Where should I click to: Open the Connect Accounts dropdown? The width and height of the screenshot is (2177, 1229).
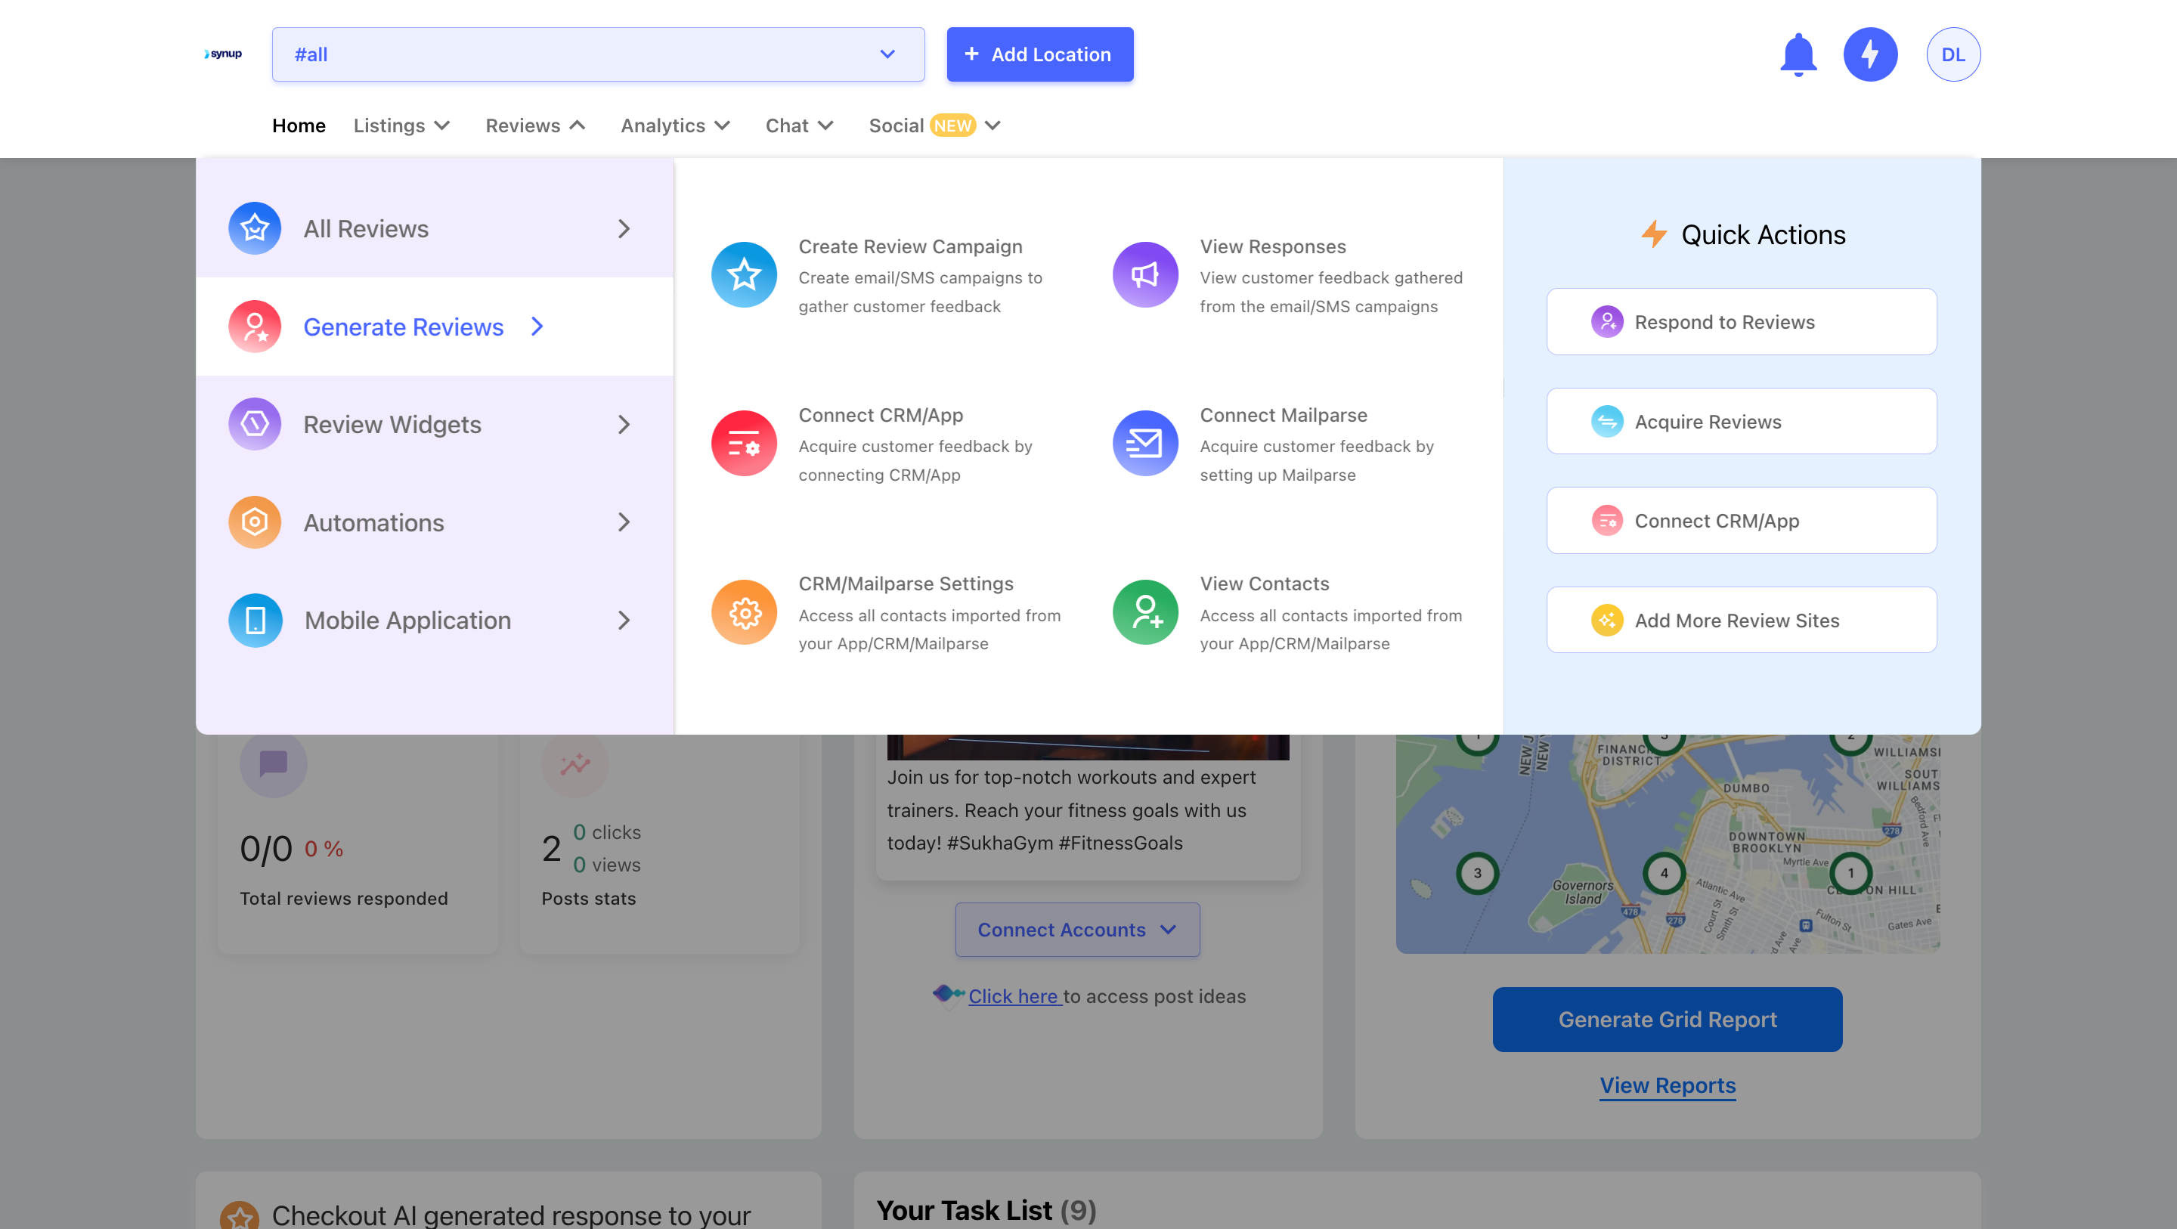[x=1076, y=930]
